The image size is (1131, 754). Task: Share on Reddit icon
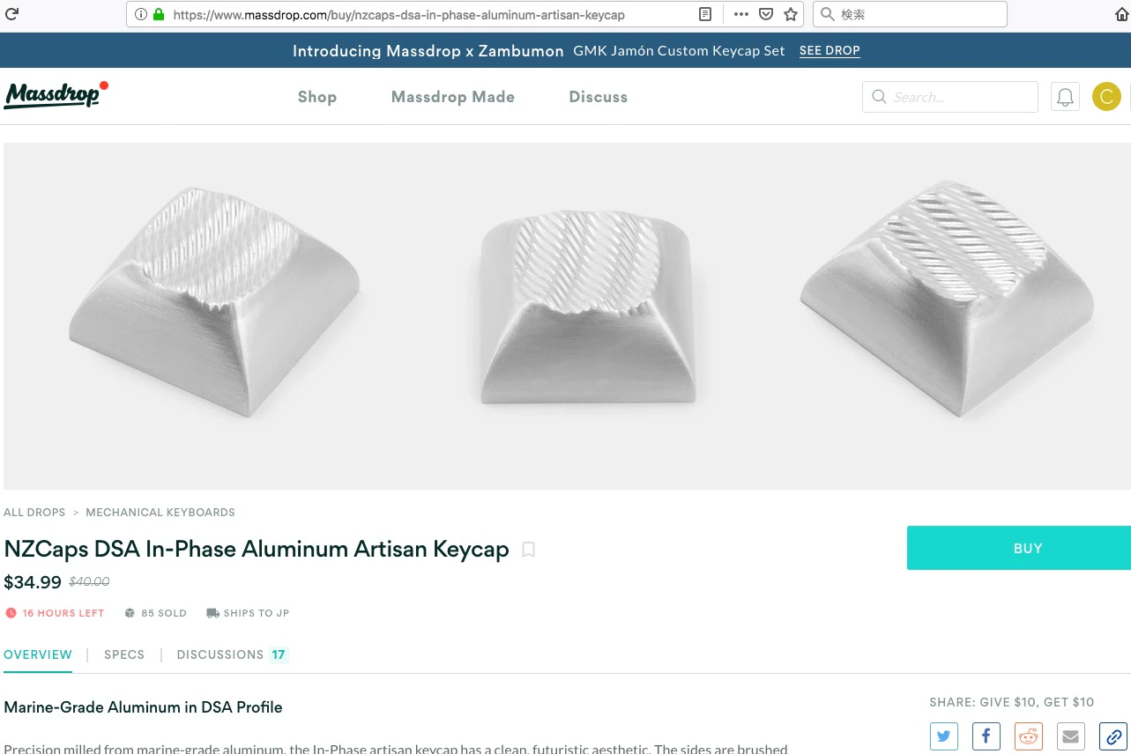(x=1029, y=736)
